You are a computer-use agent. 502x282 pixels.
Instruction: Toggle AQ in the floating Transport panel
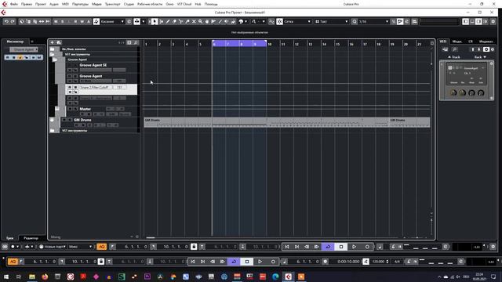13,262
